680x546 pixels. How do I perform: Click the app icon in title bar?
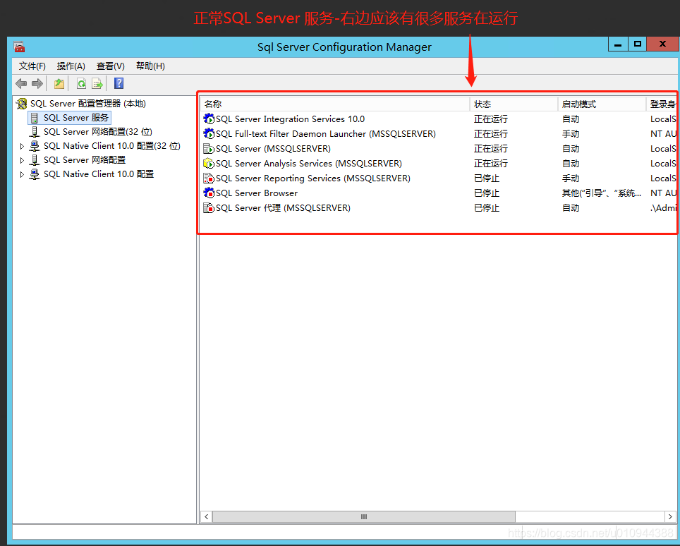point(19,47)
